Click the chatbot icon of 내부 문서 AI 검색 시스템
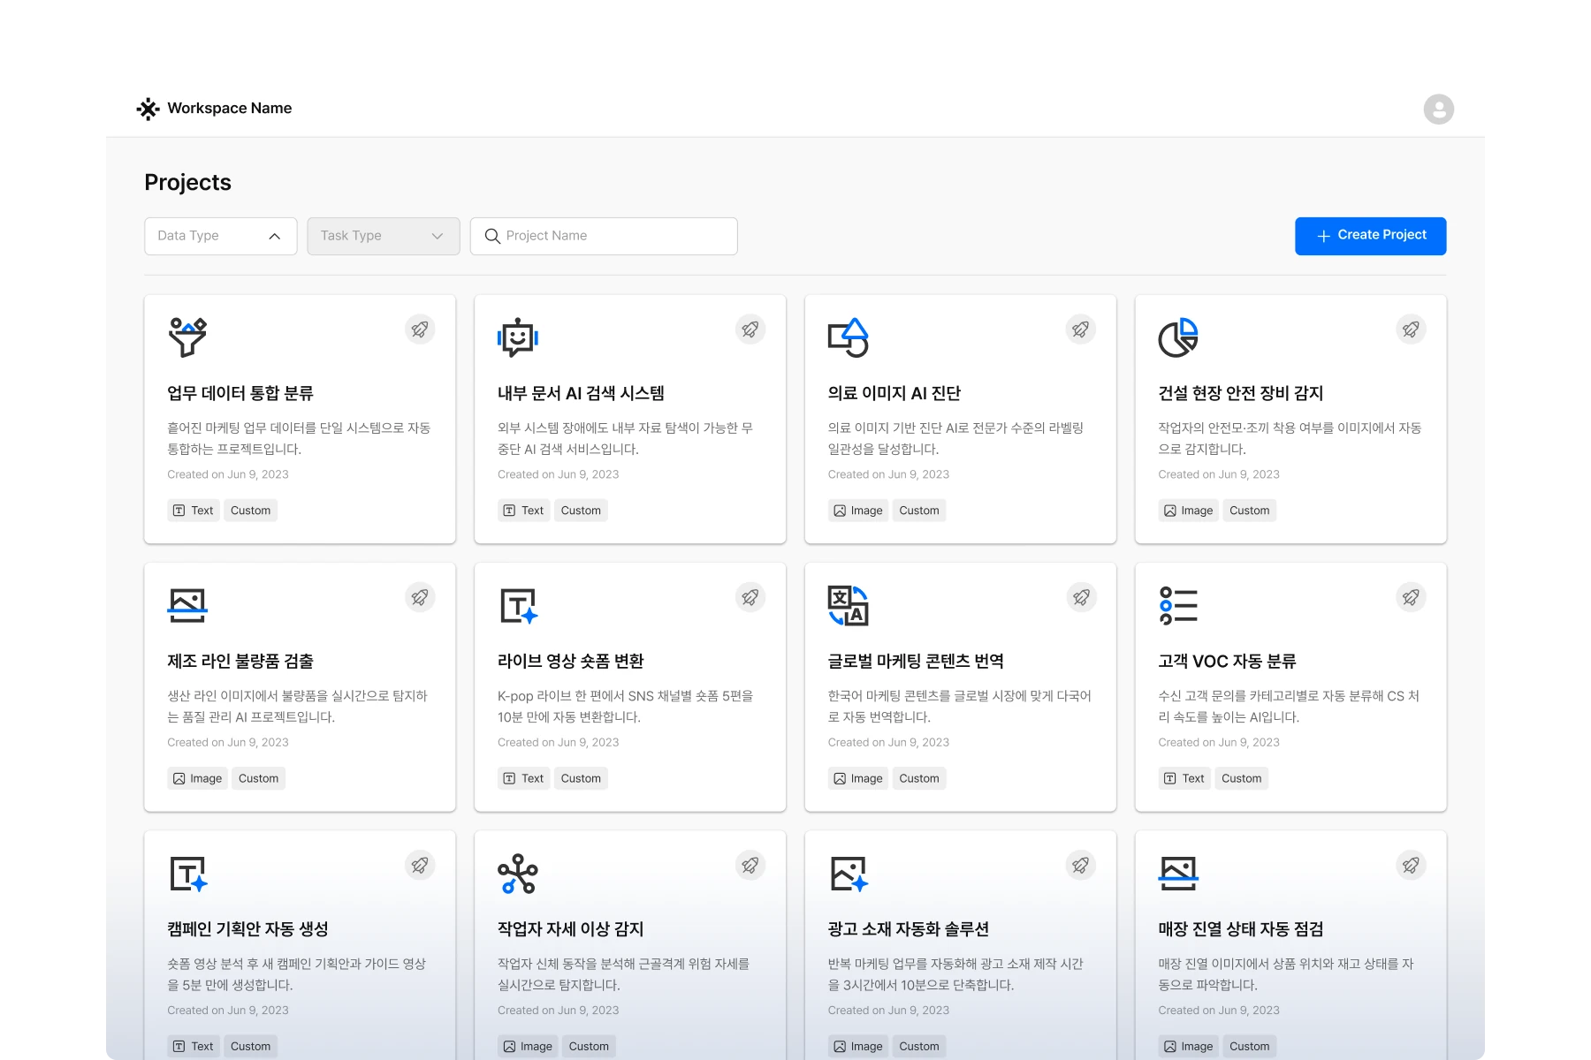This screenshot has height=1060, width=1591. click(x=518, y=337)
